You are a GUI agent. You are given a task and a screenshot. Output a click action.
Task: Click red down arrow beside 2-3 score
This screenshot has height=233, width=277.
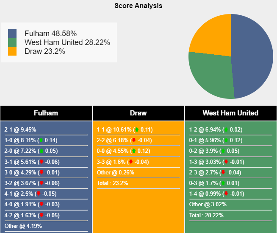(x=223, y=172)
